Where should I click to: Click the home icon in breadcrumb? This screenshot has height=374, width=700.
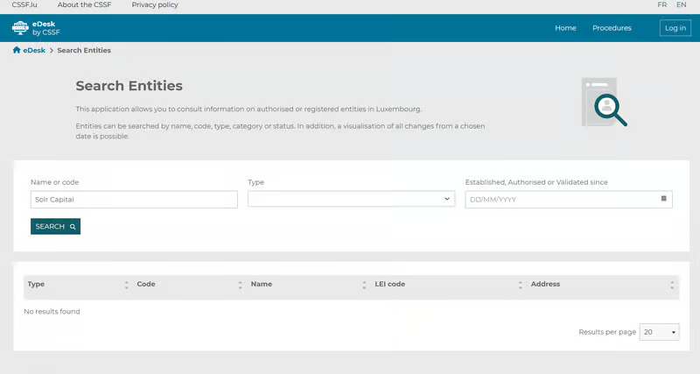17,51
